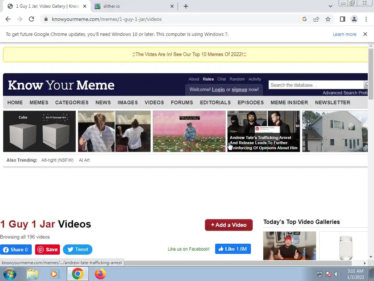
Task: Click the signup link
Action: pyautogui.click(x=239, y=90)
